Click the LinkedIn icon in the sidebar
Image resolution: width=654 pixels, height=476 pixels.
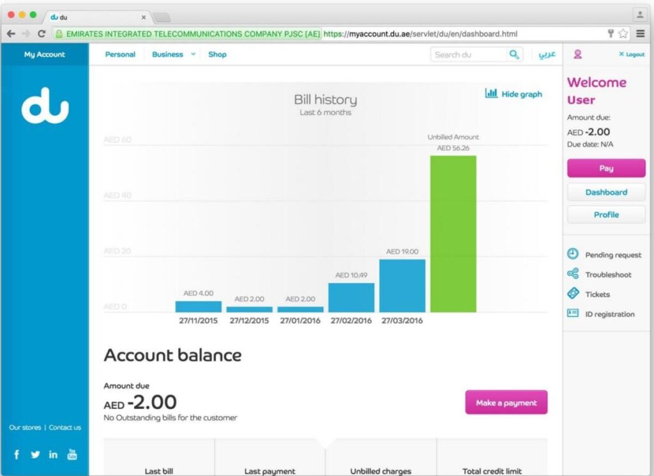point(54,454)
